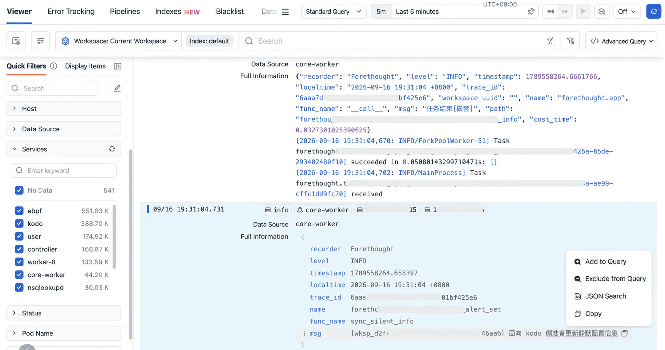The height and width of the screenshot is (350, 665).
Task: Click the 09/16 19:31:04.731 log timestamp
Action: (x=189, y=209)
